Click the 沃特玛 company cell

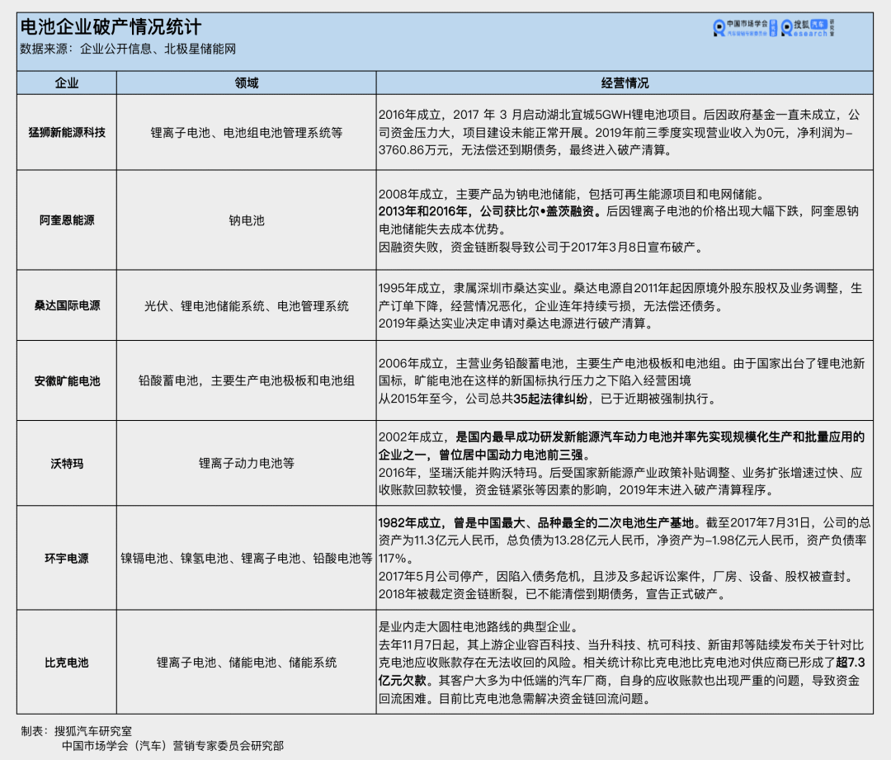67,464
